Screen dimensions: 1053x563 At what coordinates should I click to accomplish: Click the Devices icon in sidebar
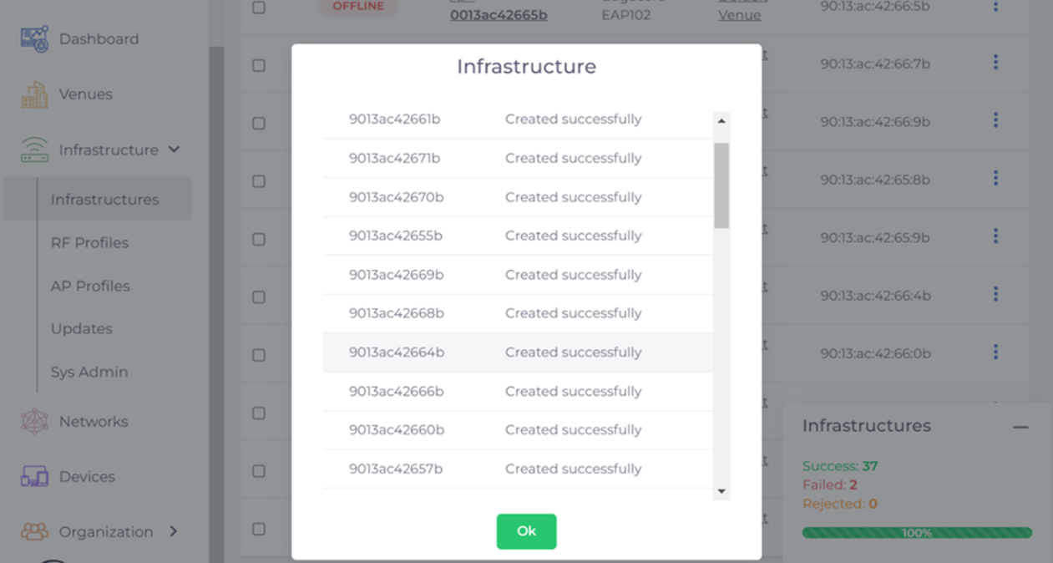coord(35,477)
